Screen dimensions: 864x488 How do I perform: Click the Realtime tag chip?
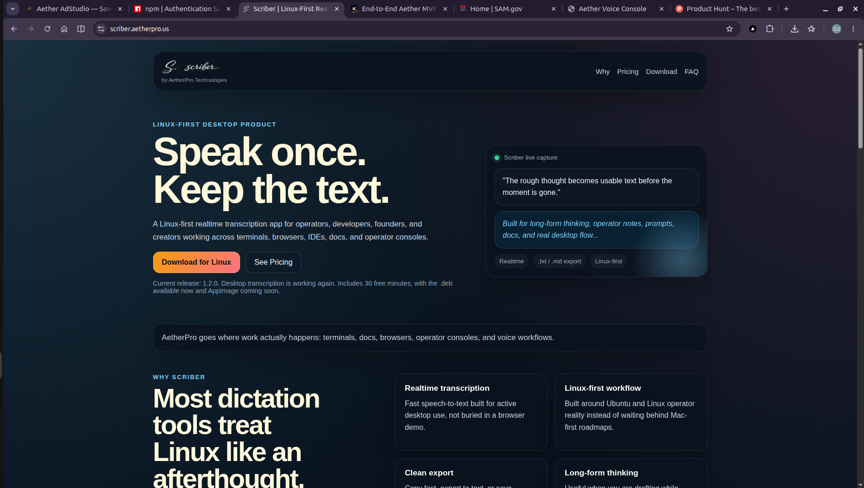[511, 261]
